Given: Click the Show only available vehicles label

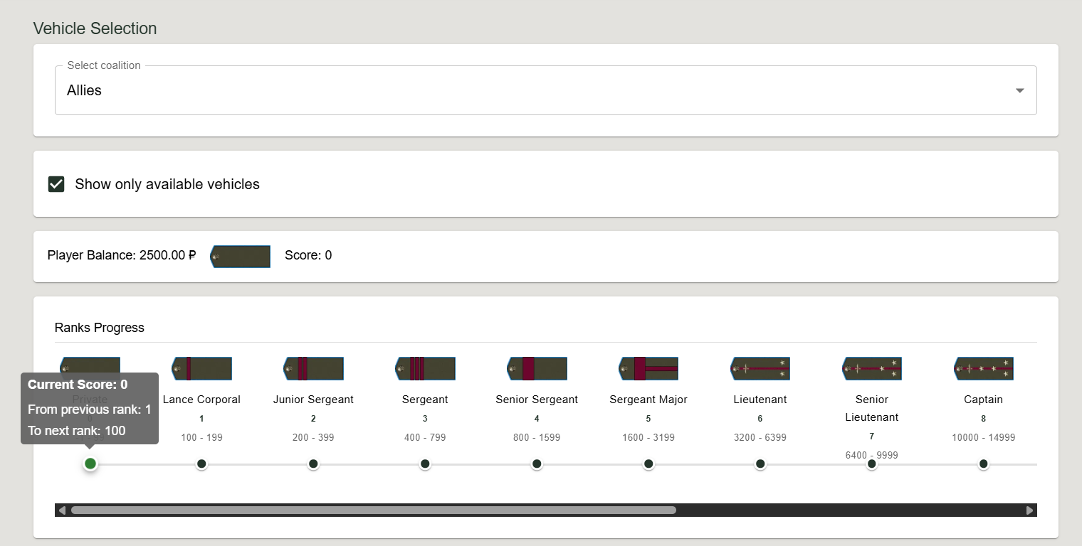Looking at the screenshot, I should pyautogui.click(x=167, y=184).
